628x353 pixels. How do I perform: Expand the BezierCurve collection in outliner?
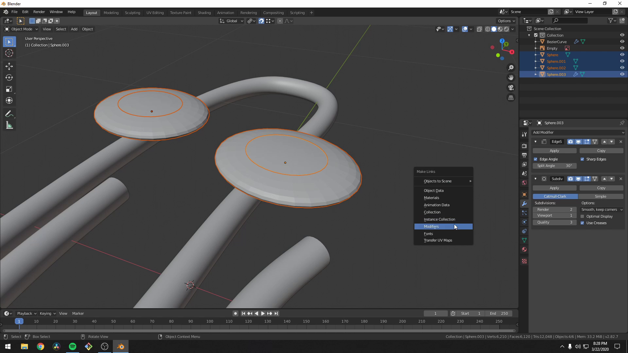536,42
